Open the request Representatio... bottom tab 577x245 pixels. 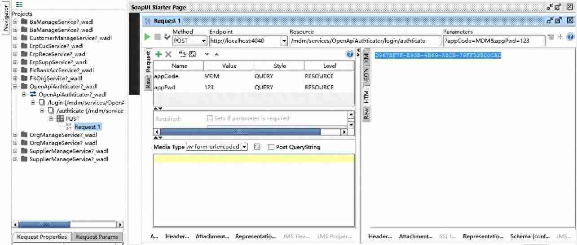(x=255, y=236)
